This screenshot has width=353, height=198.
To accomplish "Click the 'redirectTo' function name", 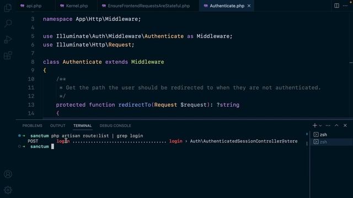I will tap(135, 105).
